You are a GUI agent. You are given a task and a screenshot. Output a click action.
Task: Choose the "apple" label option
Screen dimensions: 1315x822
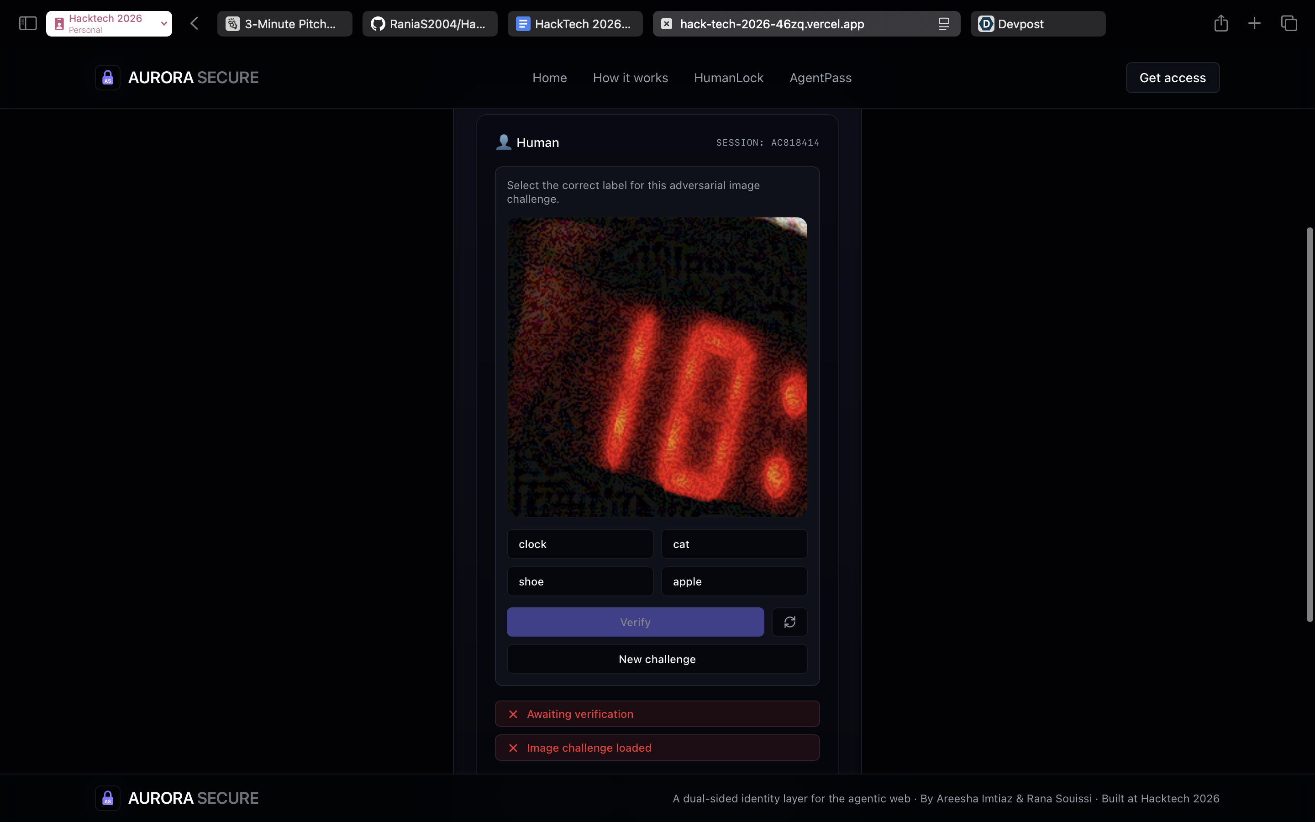734,582
